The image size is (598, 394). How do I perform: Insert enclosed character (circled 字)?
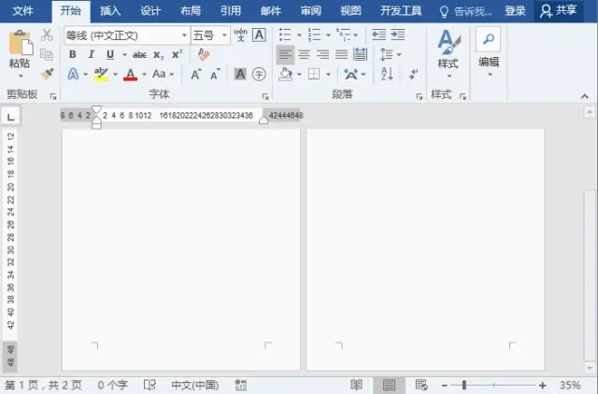[x=259, y=74]
